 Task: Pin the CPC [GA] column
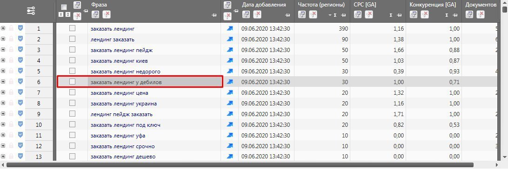point(399,15)
